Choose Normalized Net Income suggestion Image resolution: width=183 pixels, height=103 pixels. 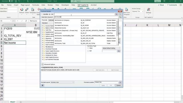(x=85, y=25)
